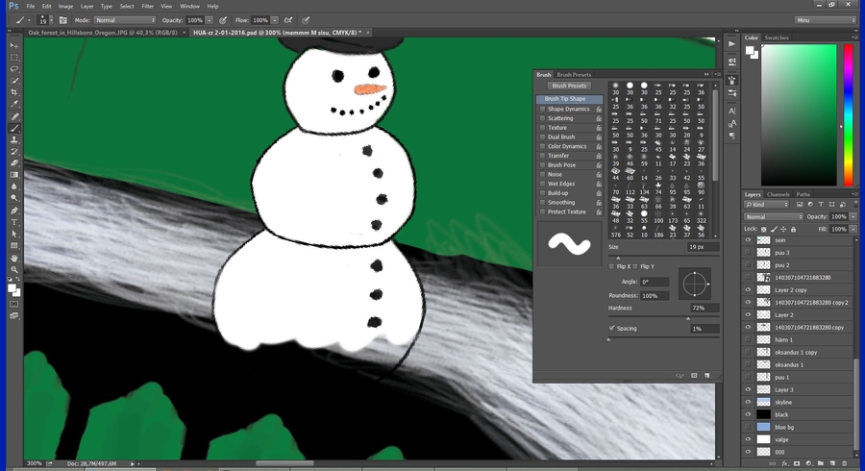The height and width of the screenshot is (471, 865).
Task: Add a layer style with fx icon
Action: 784,464
